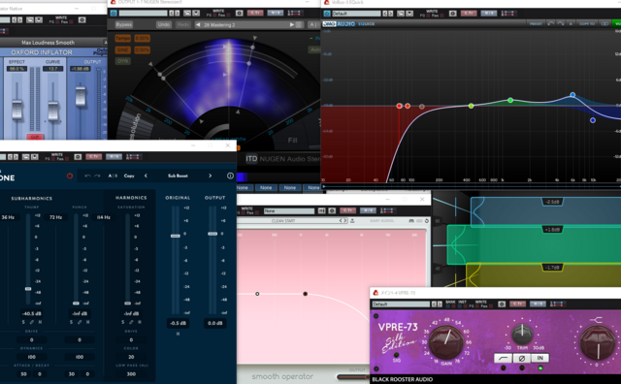Viewport: 621px width, 384px height.
Task: Open the info icon in RootOne
Action: click(x=231, y=176)
